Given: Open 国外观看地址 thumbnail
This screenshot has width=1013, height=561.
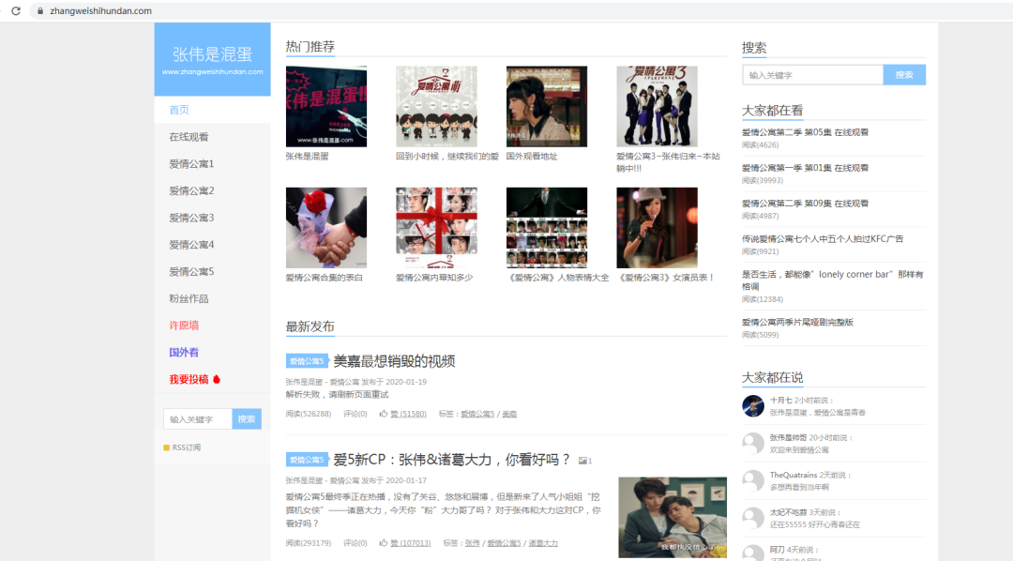Looking at the screenshot, I should [x=547, y=106].
